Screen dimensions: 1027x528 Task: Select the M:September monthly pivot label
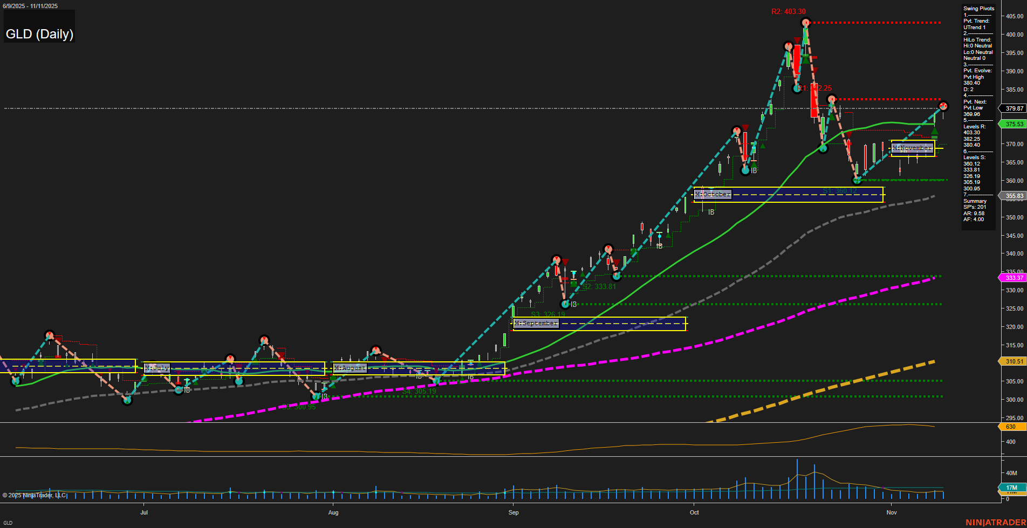point(536,323)
